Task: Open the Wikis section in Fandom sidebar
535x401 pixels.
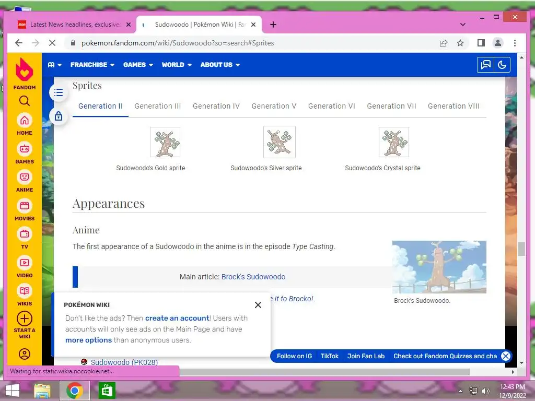Action: pyautogui.click(x=25, y=295)
